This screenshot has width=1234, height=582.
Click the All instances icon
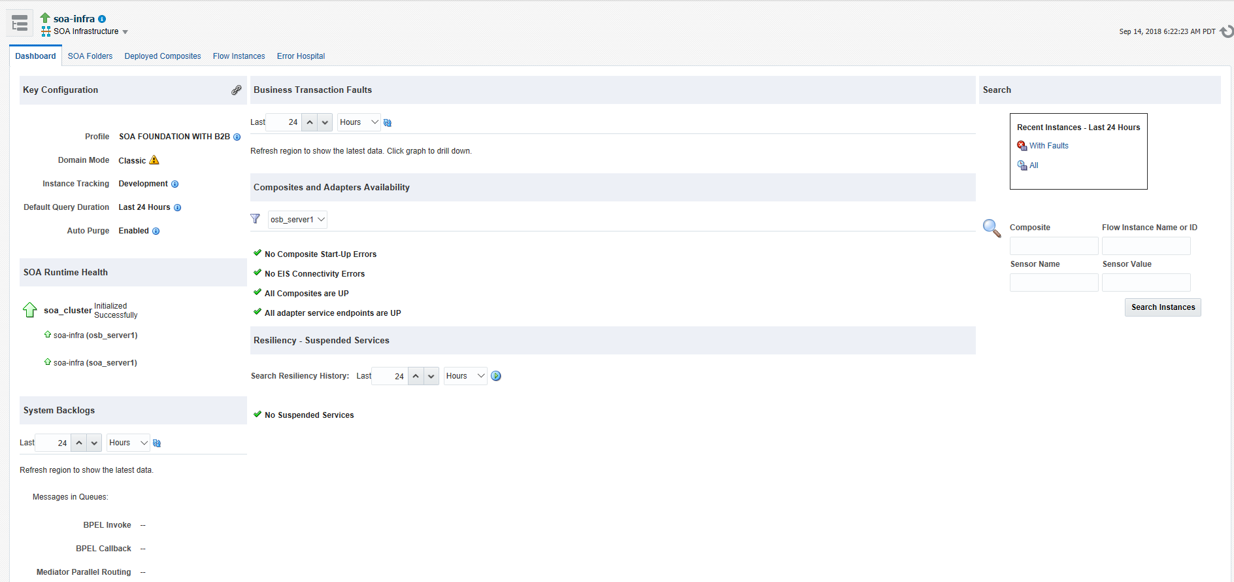coord(1022,165)
